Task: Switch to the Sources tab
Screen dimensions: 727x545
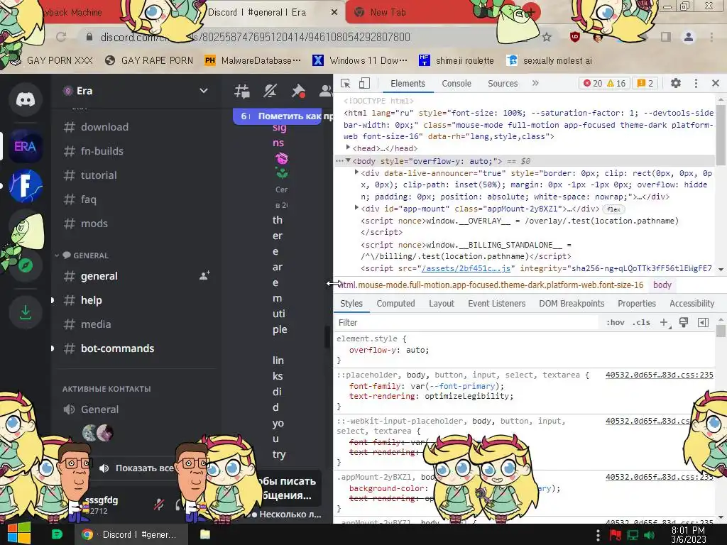Action: pyautogui.click(x=503, y=84)
